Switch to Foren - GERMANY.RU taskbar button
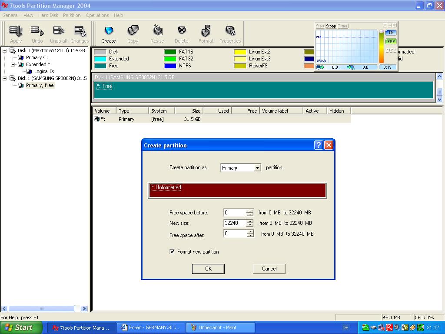The width and height of the screenshot is (445, 334). click(151, 327)
